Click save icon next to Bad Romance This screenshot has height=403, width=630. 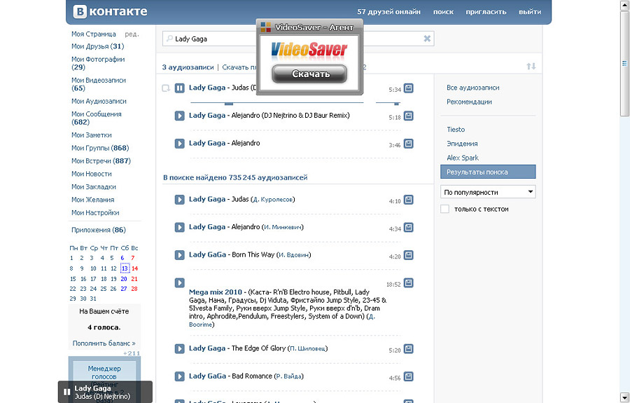(x=409, y=376)
